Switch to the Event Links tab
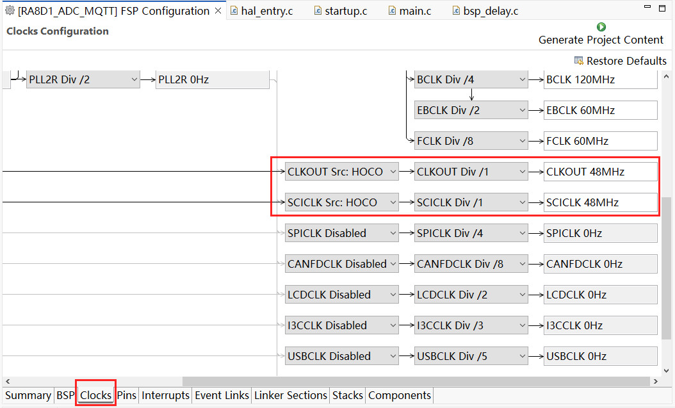Image resolution: width=675 pixels, height=408 pixels. pyautogui.click(x=222, y=395)
